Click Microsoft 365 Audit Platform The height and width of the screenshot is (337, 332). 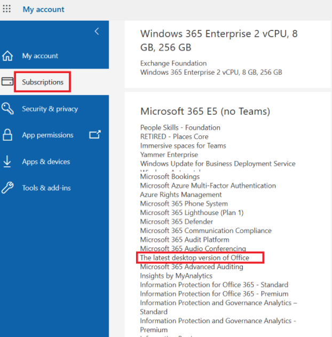coord(185,239)
